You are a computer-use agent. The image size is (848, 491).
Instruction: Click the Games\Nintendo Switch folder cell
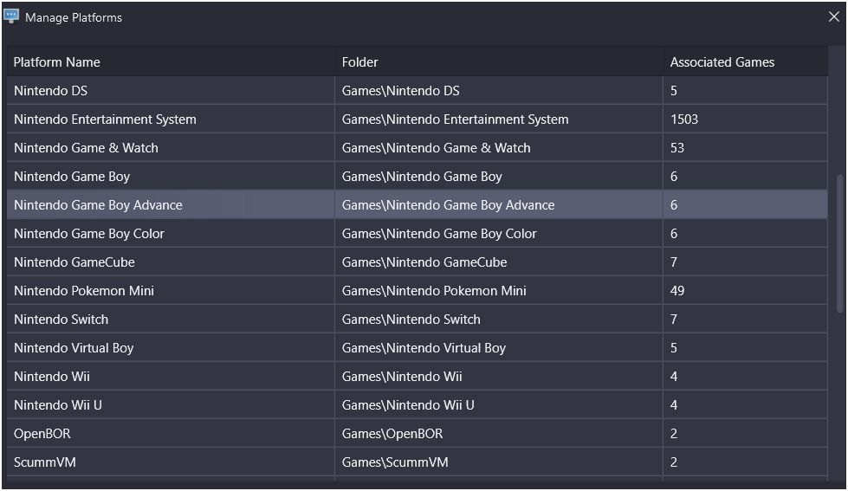click(x=499, y=320)
